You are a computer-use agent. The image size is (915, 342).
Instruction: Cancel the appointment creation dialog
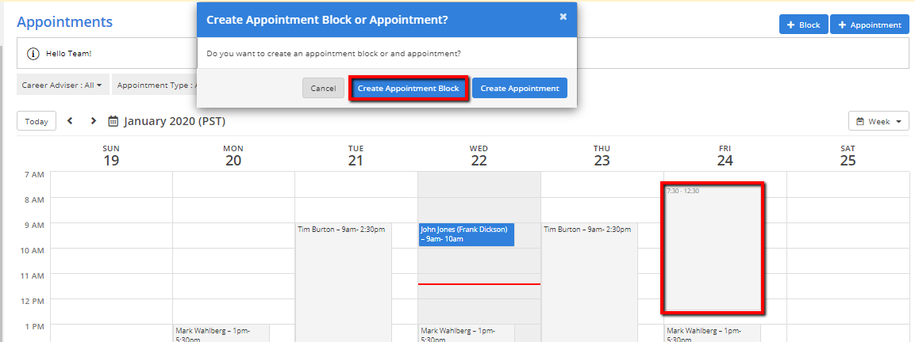(x=323, y=88)
